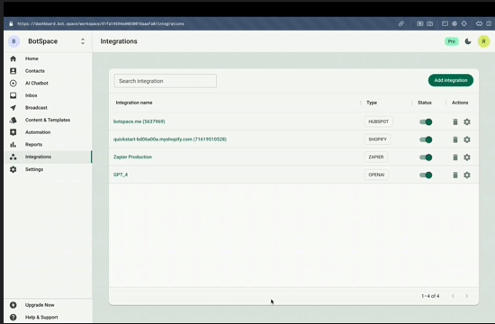The width and height of the screenshot is (495, 324).
Task: Delete GPT_4 via trash icon
Action: 455,175
